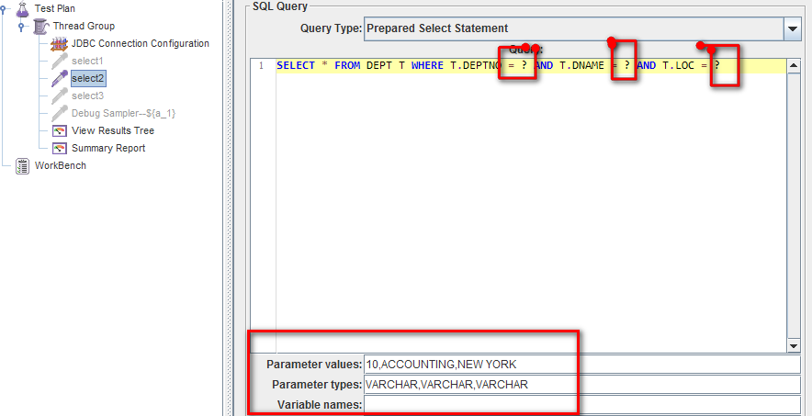Screen dimensions: 812x416
Task: Click the Thread Group spool icon
Action: tap(40, 27)
